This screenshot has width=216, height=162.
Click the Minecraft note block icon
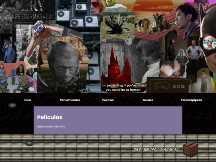tap(191, 149)
